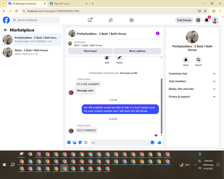Attach a photo with the image icon
Viewport: 224px width, 179px height.
tap(74, 142)
